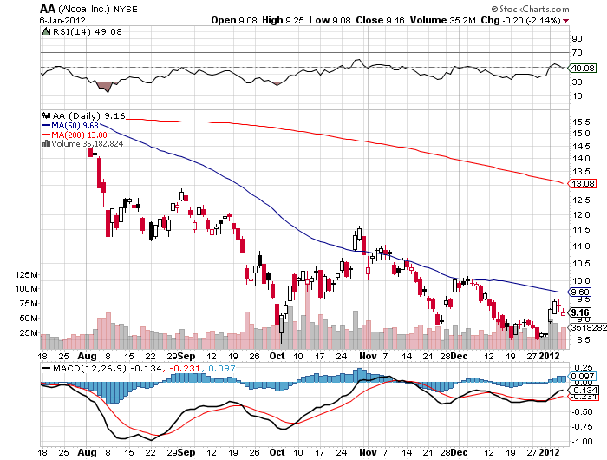The height and width of the screenshot is (460, 607).
Task: Click the 12.0 price axis label
Action: [581, 215]
